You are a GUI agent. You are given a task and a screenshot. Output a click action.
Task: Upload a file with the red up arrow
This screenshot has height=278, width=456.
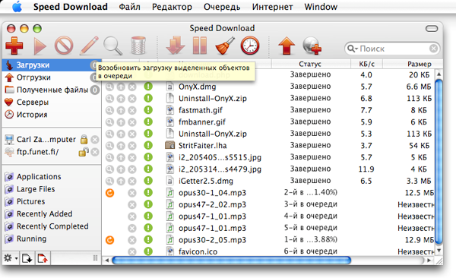click(287, 46)
